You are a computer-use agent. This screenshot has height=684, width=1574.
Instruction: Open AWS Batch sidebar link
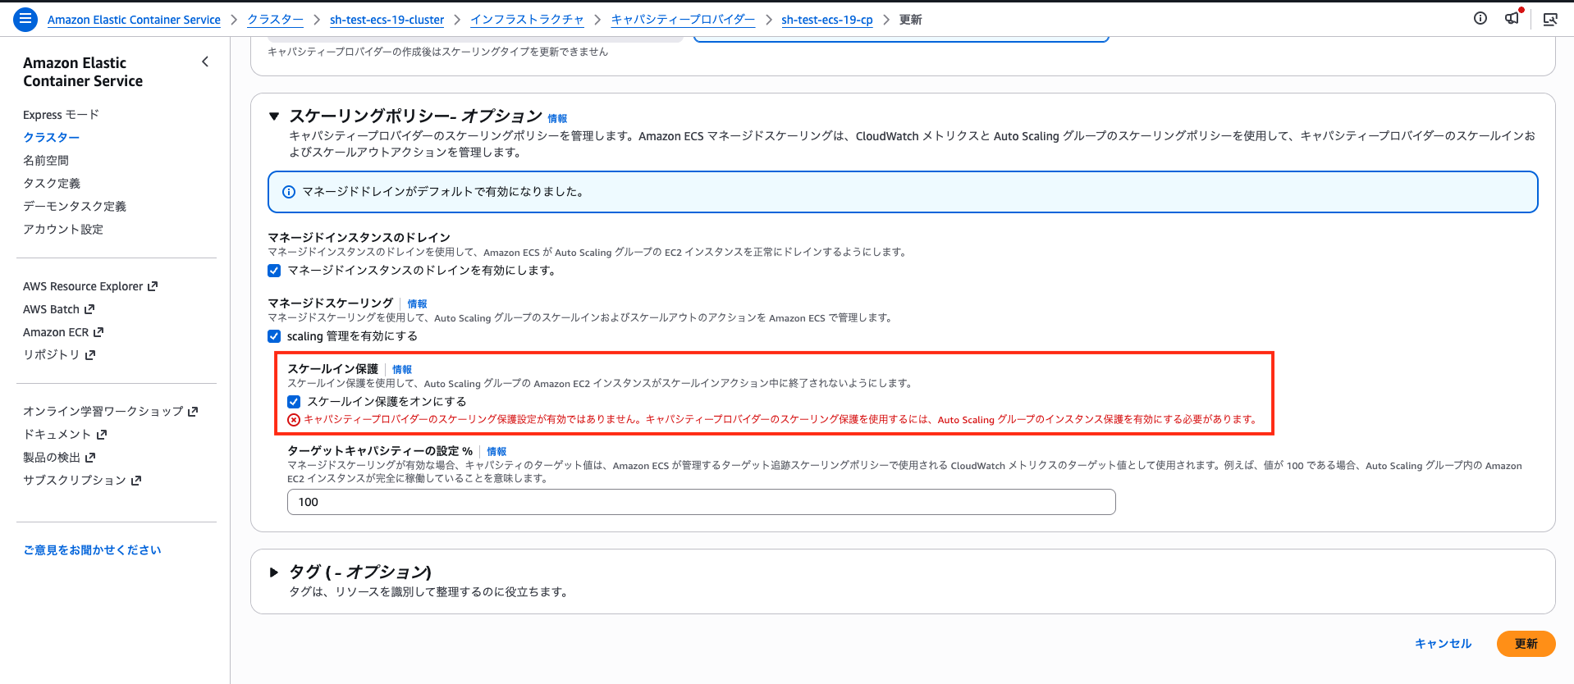tap(51, 309)
